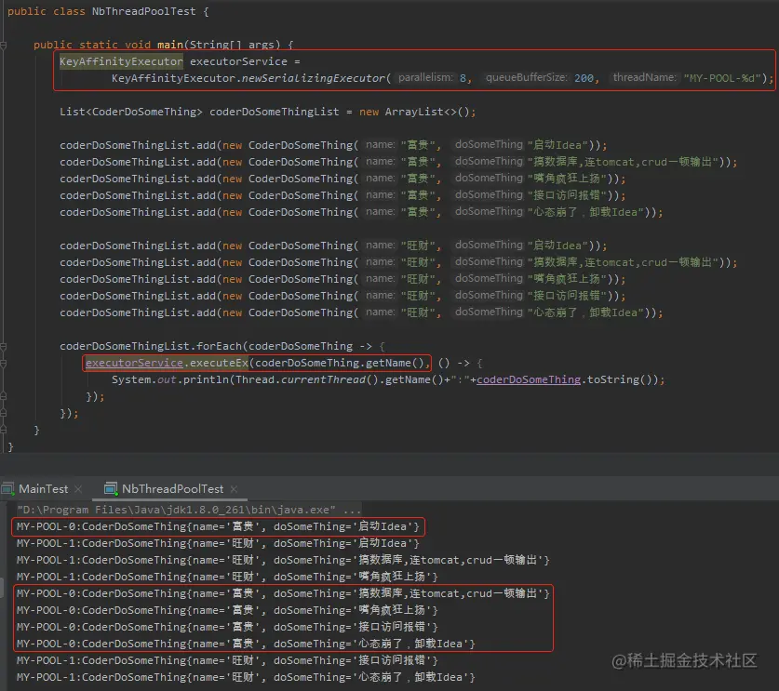The height and width of the screenshot is (691, 779).
Task: Click console line MY-POOL-0 富贵 启动Idea
Action: click(218, 526)
